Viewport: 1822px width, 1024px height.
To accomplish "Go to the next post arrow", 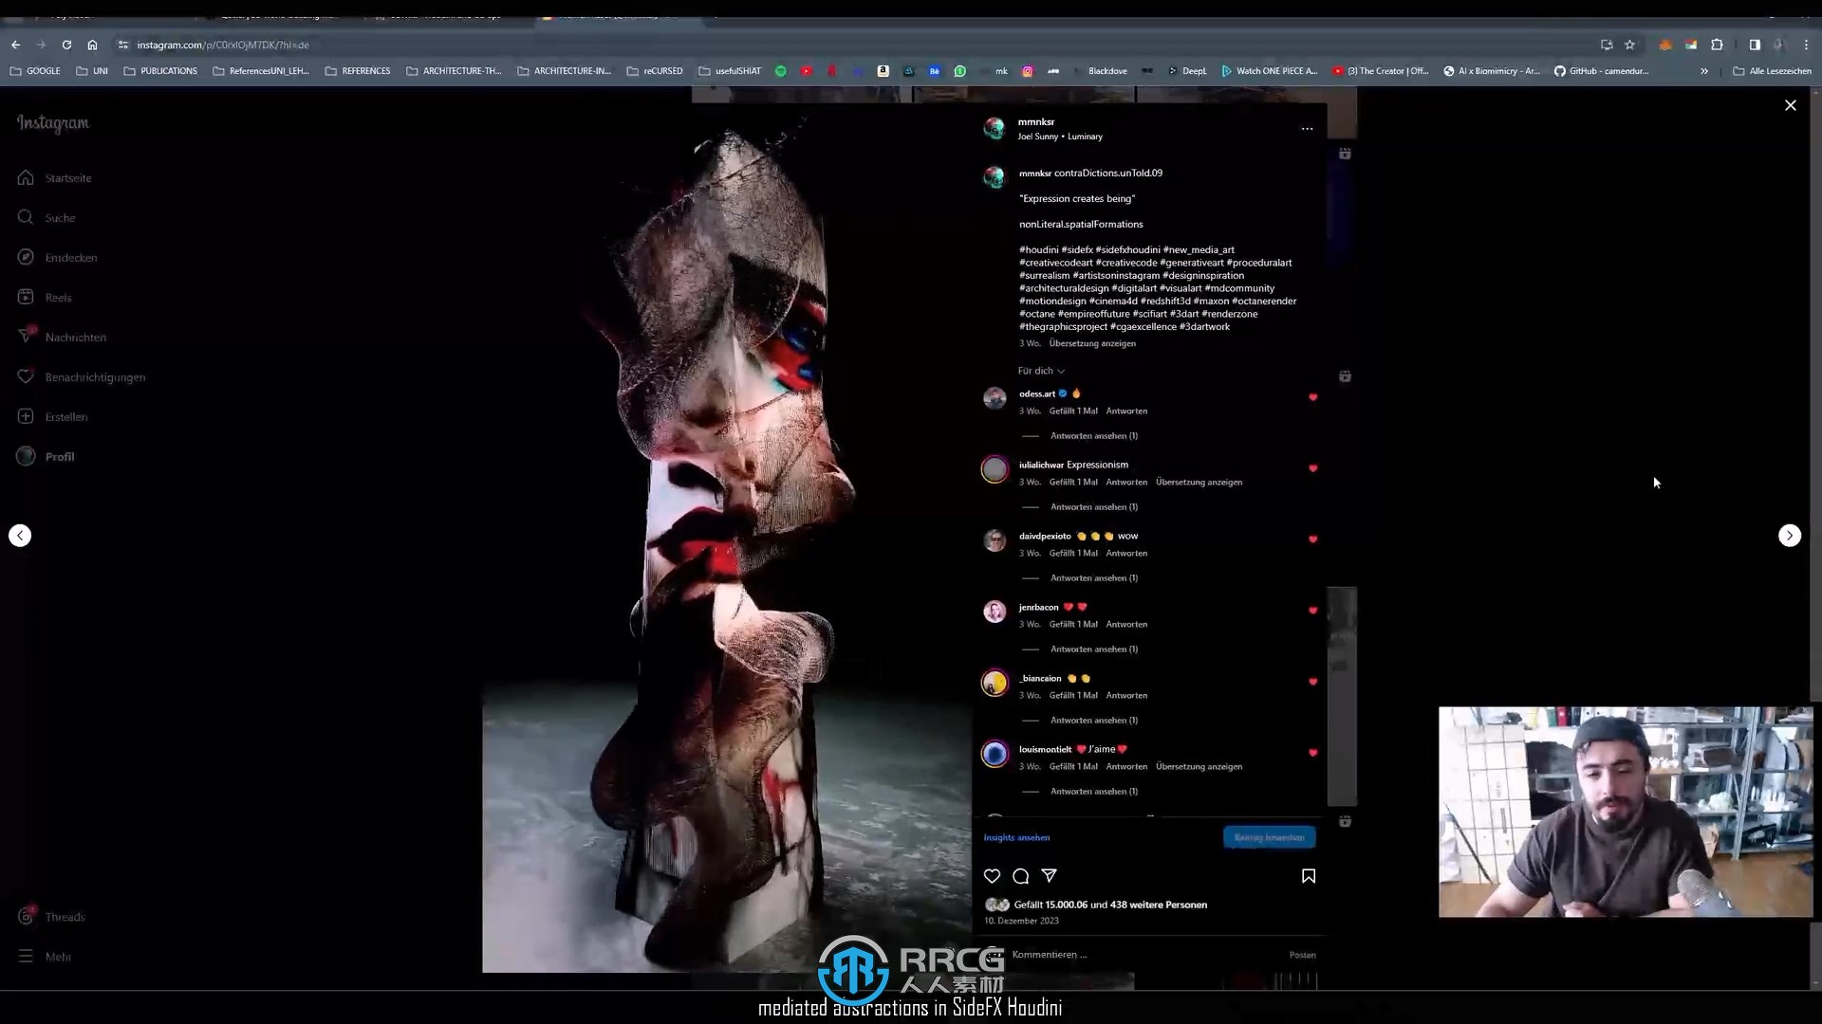I will point(1790,536).
